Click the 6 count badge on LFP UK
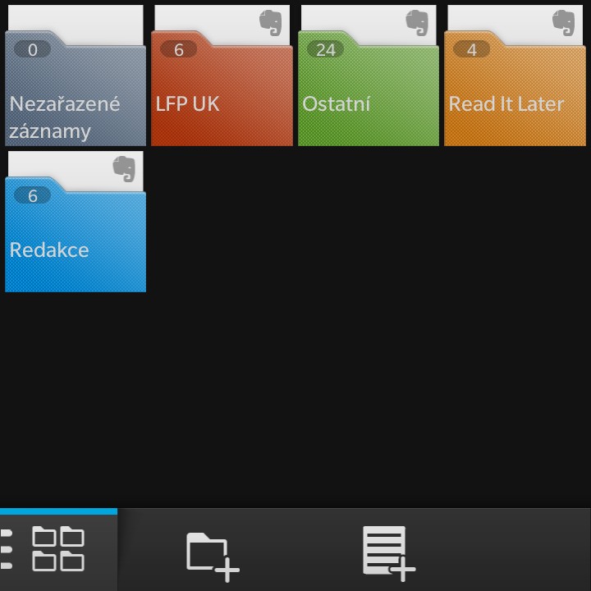The image size is (591, 591). pos(179,50)
